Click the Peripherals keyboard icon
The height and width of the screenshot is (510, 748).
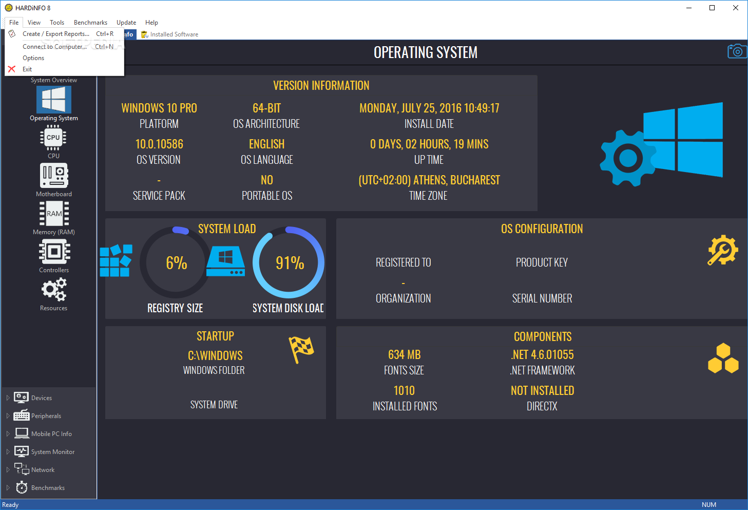(x=21, y=415)
